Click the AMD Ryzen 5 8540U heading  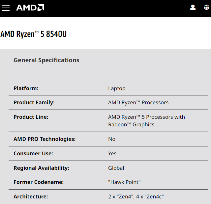(34, 34)
